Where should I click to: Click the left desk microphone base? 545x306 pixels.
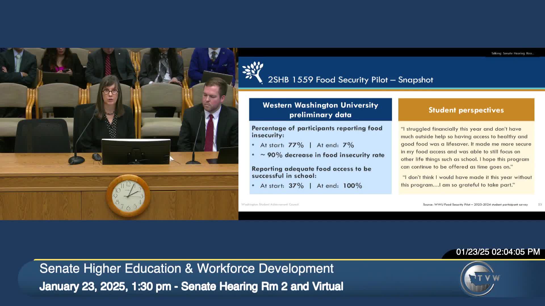76,160
